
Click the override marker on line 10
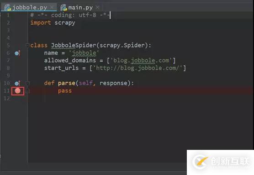tap(17, 83)
